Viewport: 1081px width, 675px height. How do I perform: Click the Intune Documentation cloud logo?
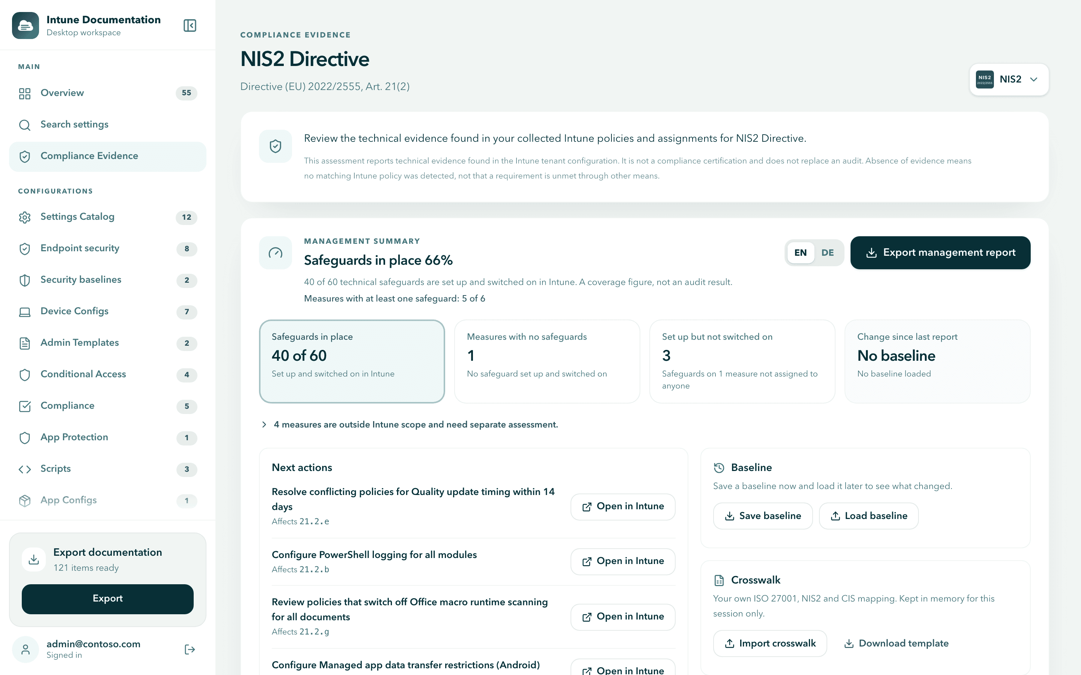(x=26, y=25)
